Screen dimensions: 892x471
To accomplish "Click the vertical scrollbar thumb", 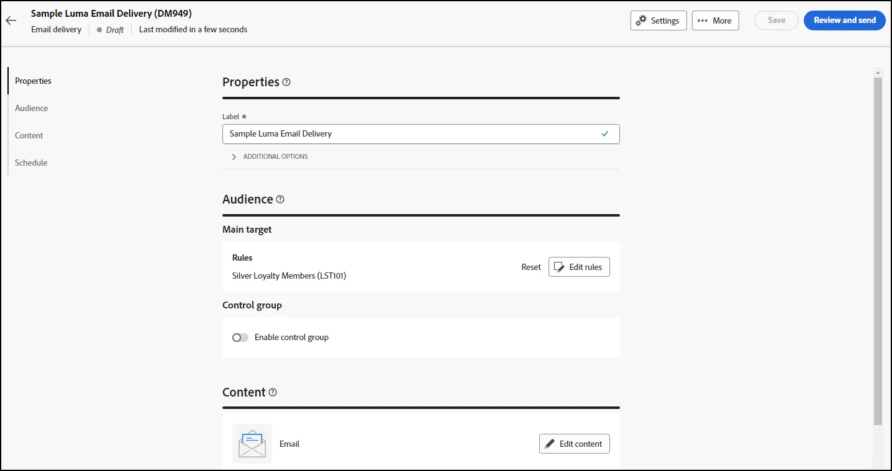I will tap(878, 251).
